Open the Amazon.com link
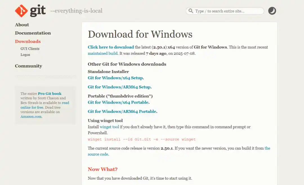 click(x=31, y=117)
